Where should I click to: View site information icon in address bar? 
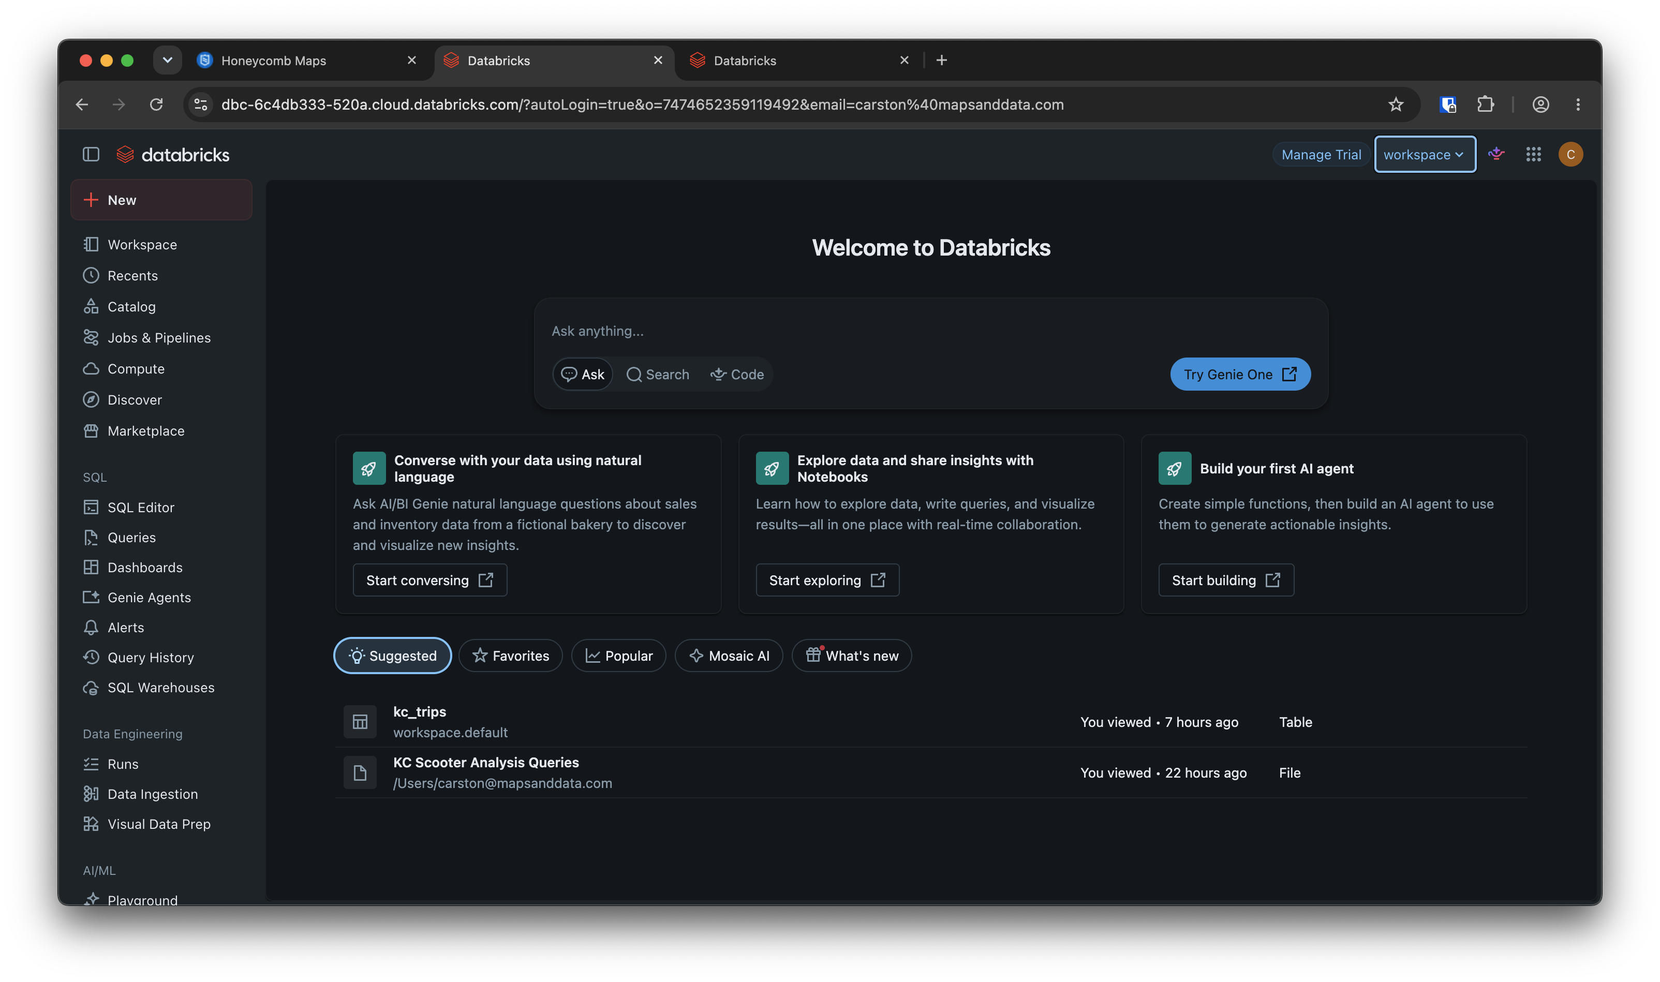[x=200, y=105]
